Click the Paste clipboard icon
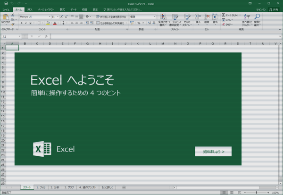Screen dimensions: 283x195 [x=6, y=17]
